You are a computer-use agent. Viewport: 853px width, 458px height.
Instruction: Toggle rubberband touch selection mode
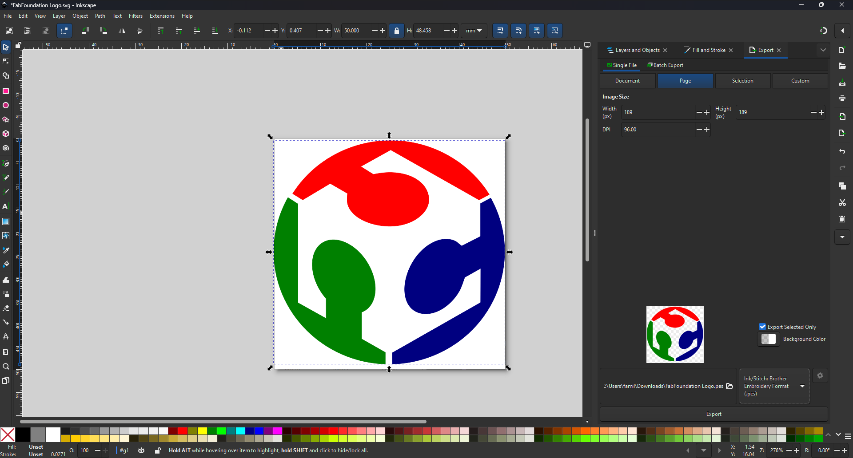pyautogui.click(x=64, y=31)
